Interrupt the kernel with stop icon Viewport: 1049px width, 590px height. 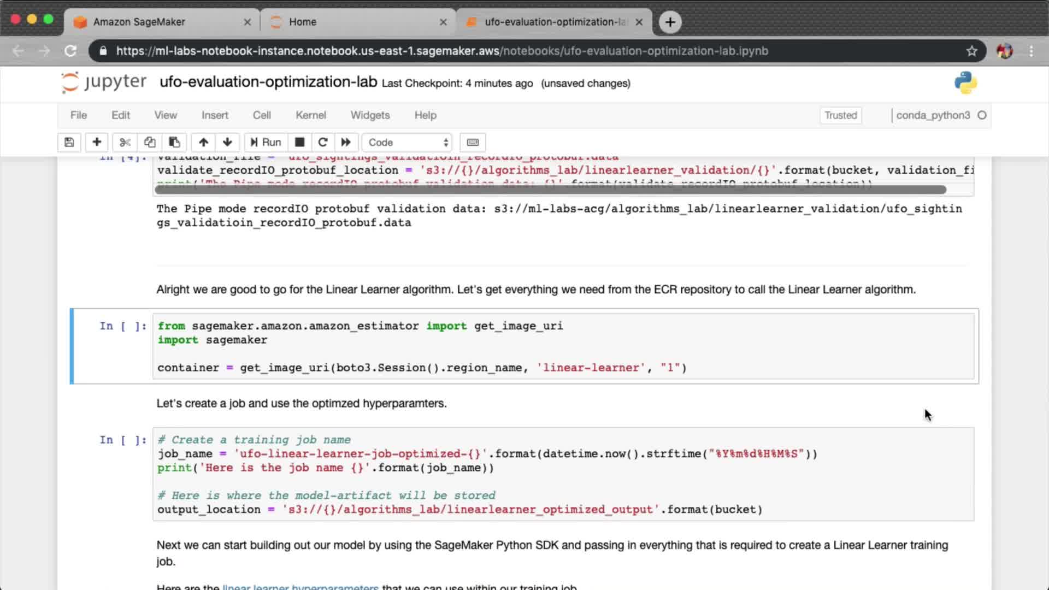(x=299, y=143)
